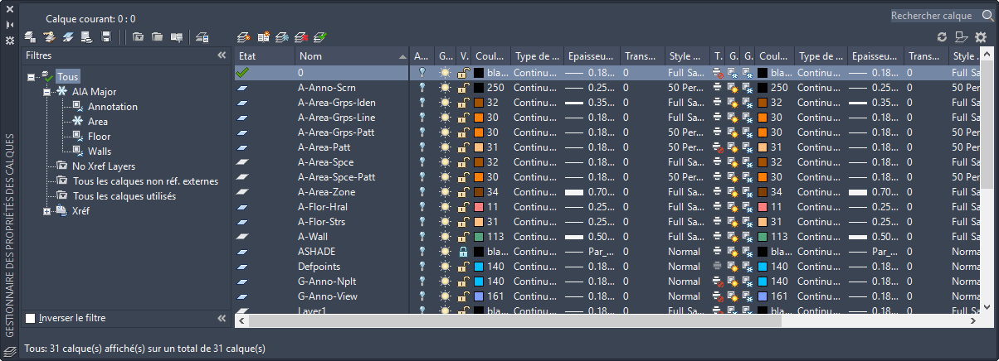999x361 pixels.
Task: Click A-Area-Grps-Iden brown swatch next to its lock
Action: point(480,103)
